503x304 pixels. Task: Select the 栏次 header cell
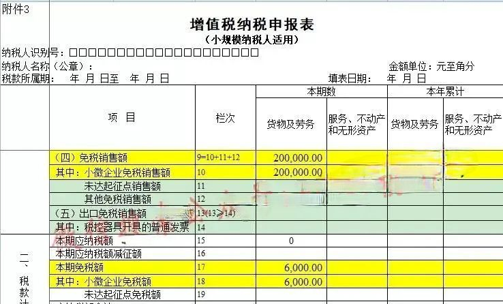[x=225, y=118]
